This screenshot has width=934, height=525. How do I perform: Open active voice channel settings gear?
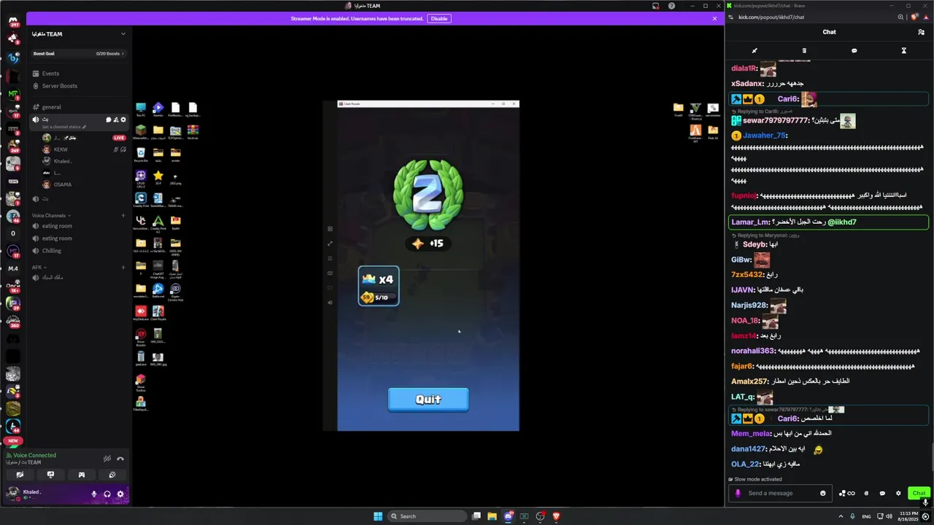pyautogui.click(x=123, y=120)
